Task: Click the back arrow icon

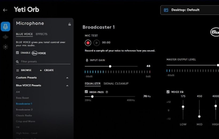Action: point(5,10)
